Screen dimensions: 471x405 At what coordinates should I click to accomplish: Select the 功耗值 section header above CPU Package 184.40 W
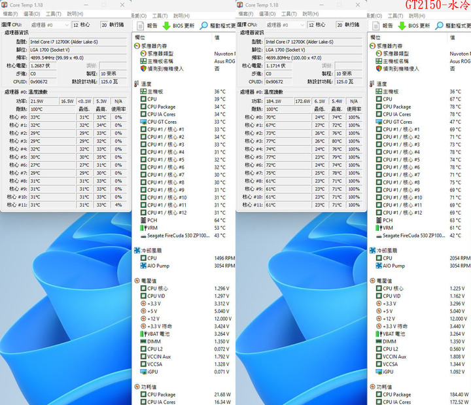pyautogui.click(x=381, y=387)
